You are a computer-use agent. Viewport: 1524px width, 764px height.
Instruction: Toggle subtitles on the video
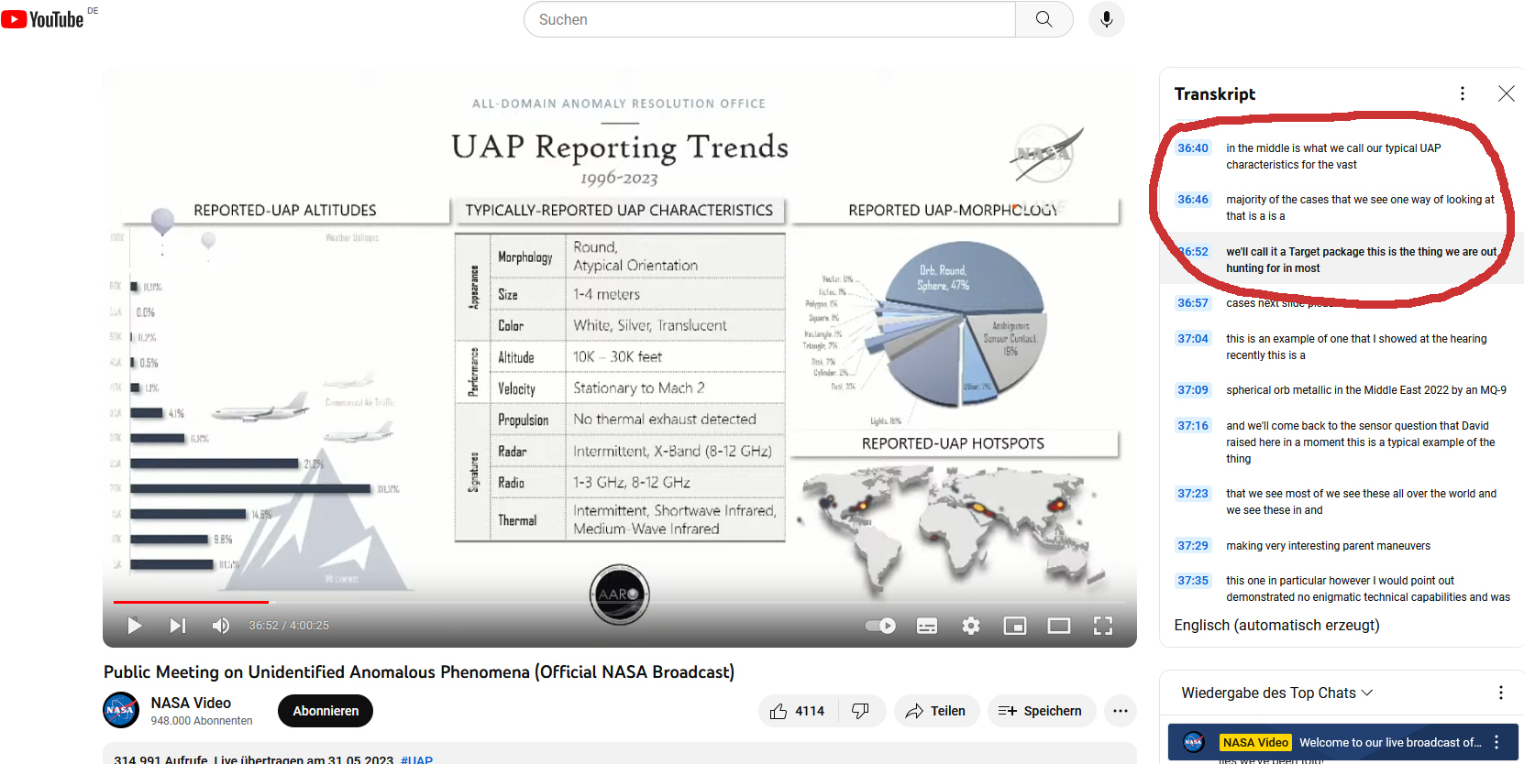[x=927, y=626]
